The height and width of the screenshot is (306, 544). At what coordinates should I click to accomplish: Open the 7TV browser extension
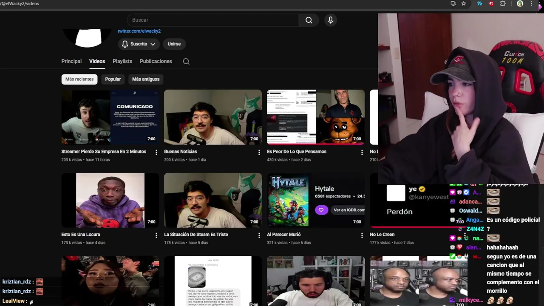479,3
